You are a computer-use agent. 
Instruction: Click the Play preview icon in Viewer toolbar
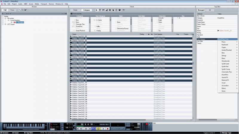(96, 10)
